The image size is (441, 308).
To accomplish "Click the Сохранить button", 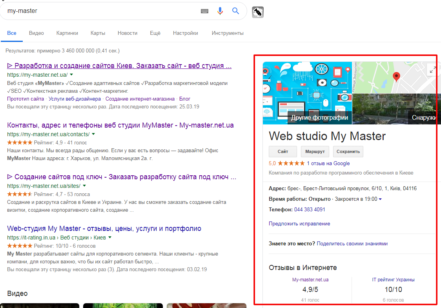I will 348,151.
